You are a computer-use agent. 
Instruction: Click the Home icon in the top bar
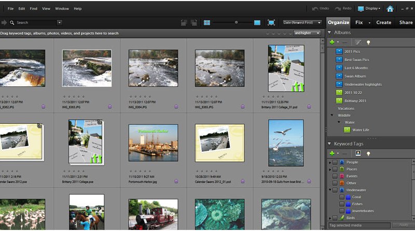(390, 9)
